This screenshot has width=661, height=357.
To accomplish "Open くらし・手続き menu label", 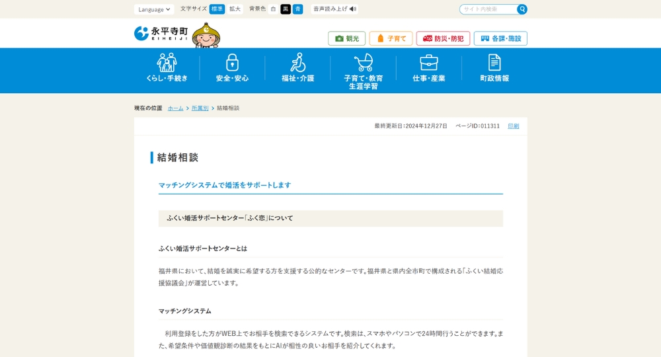I will [167, 79].
